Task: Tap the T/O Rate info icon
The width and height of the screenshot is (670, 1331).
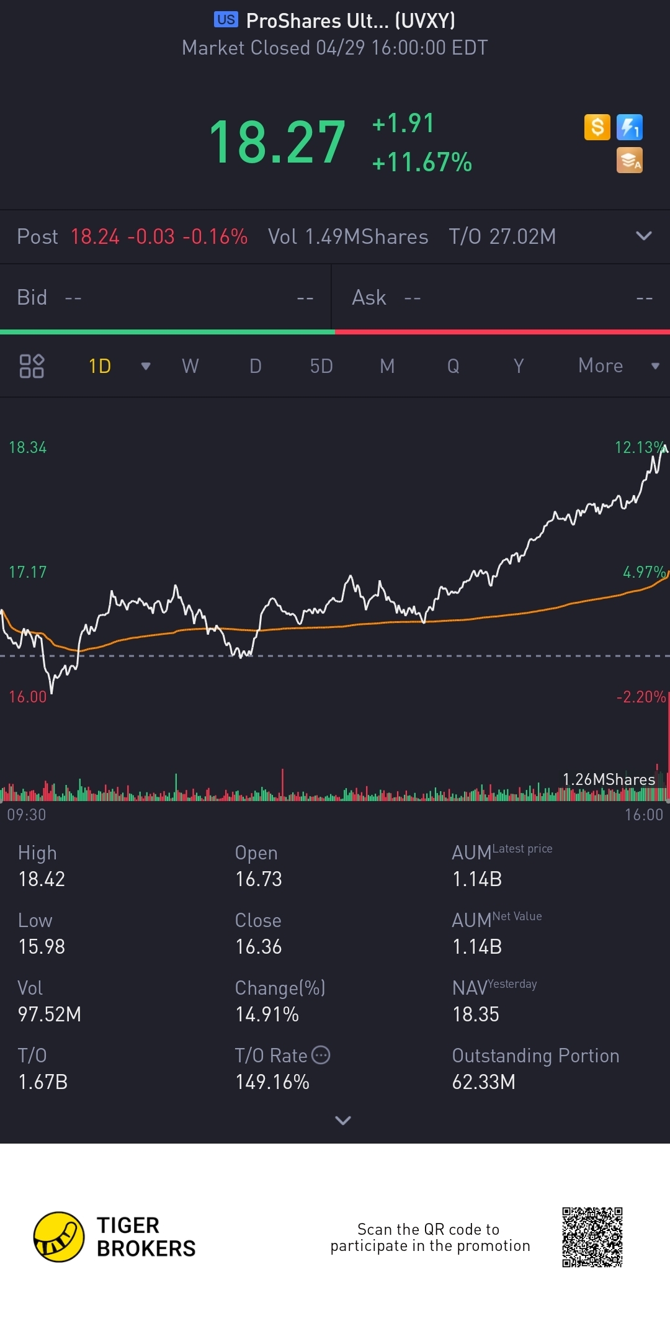Action: [x=321, y=1055]
